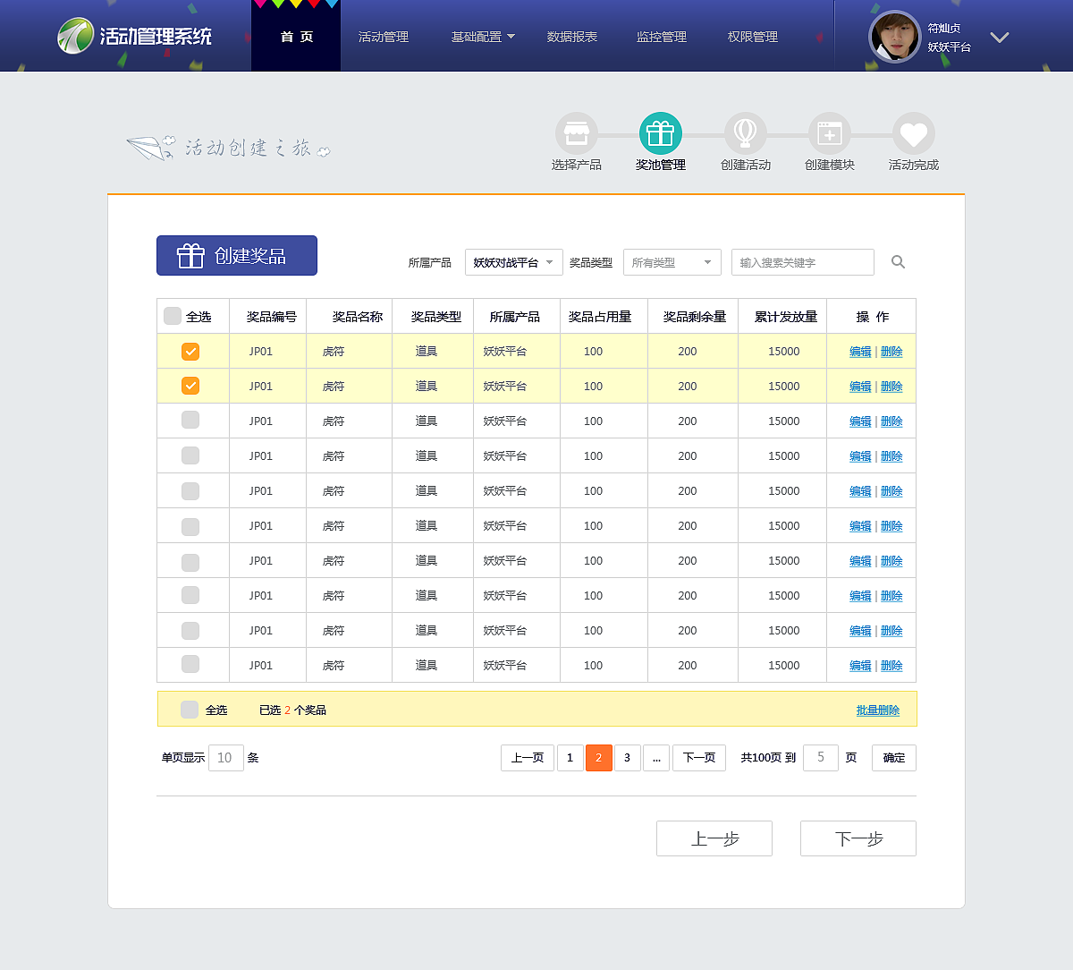Screen dimensions: 1073x970
Task: Expand the 基础配置 menu chevron
Action: pyautogui.click(x=511, y=37)
